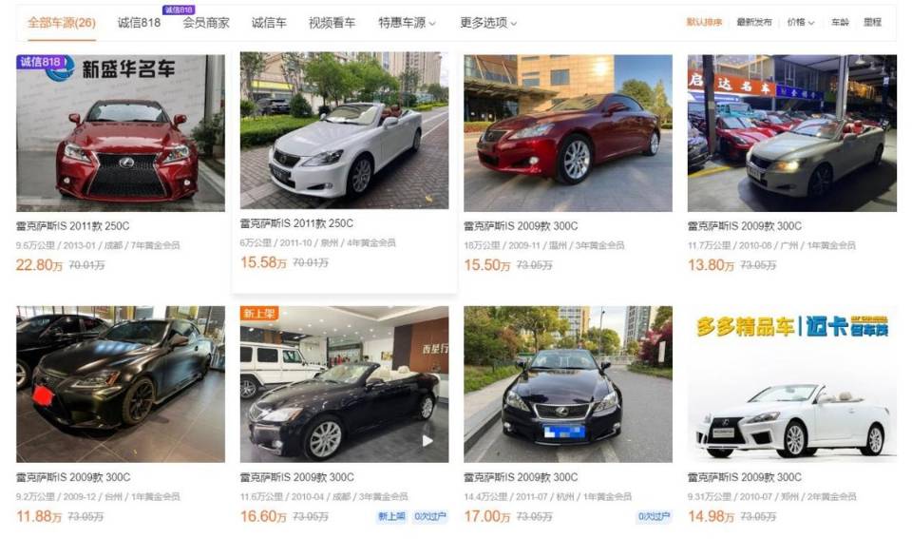912x539 pixels.
Task: Open the white convertible listing priced 15.58万
Action: pos(344,130)
